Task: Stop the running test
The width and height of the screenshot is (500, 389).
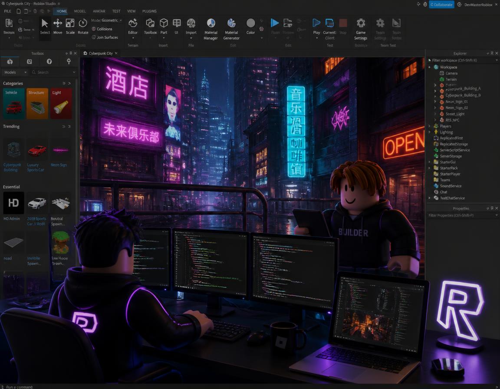Action: click(x=343, y=26)
